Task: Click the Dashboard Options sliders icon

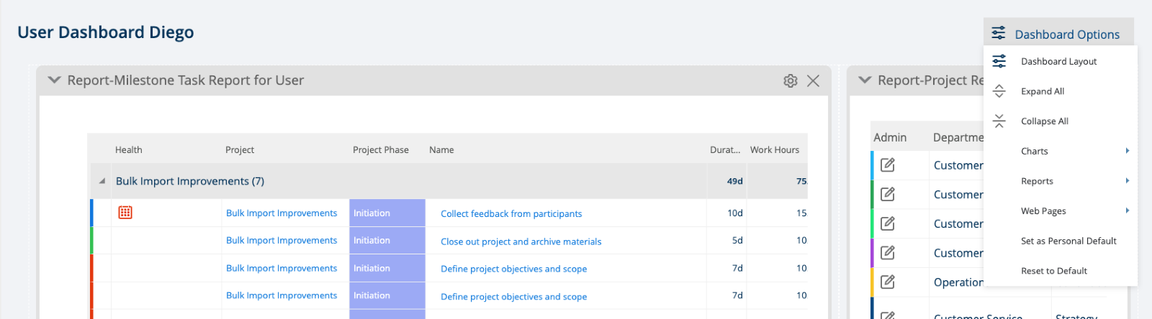Action: click(x=999, y=33)
